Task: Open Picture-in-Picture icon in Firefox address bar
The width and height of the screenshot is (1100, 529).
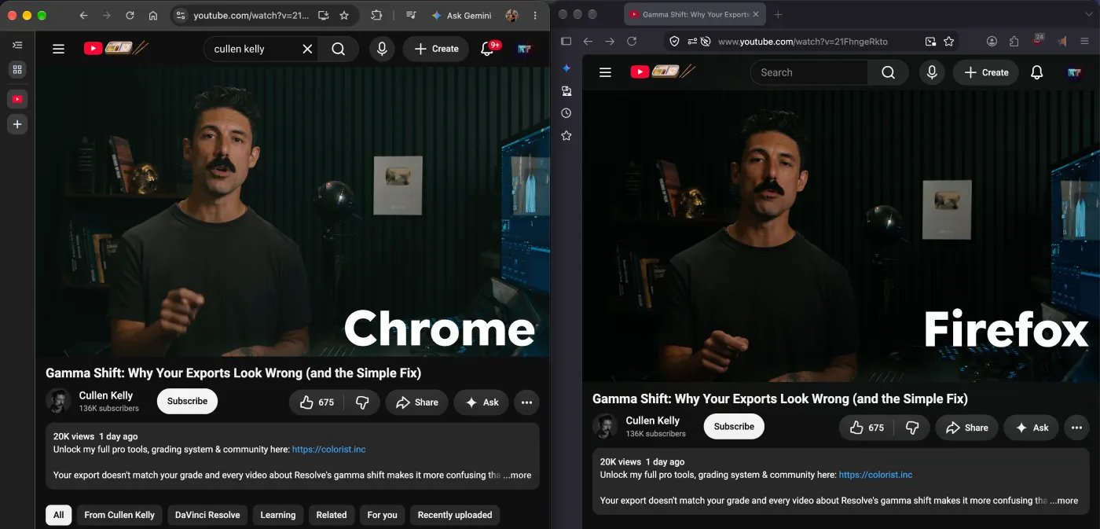Action: pos(930,41)
